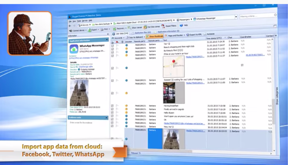This screenshot has height=165, width=288.
Task: Click the Set time zones icon
Action: click(145, 27)
